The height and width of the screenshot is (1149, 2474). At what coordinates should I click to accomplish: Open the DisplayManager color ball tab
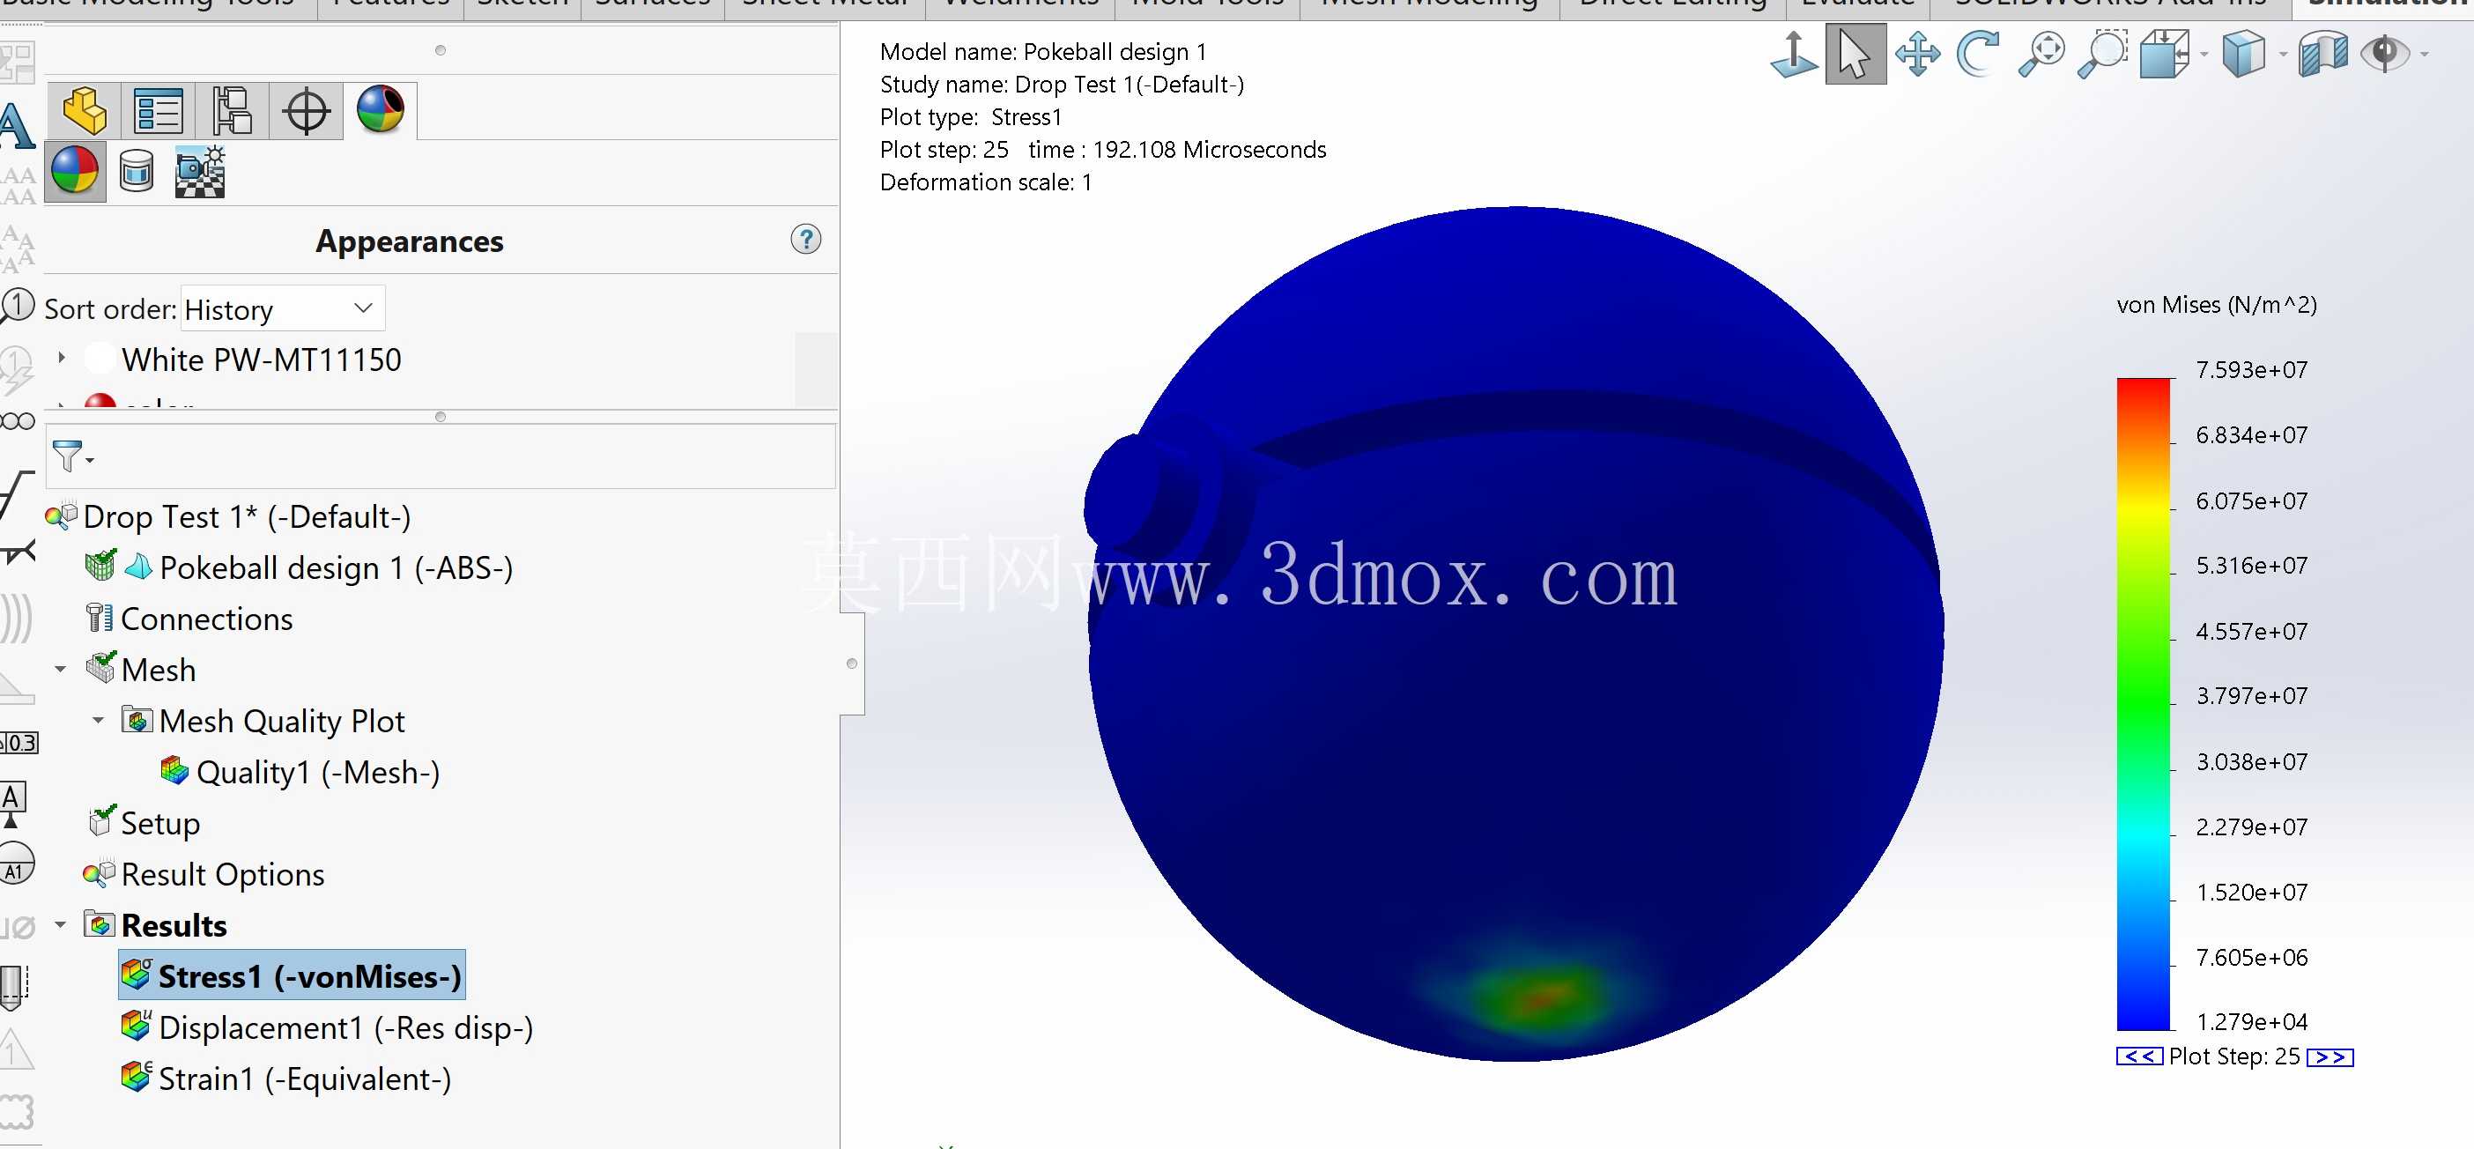coord(381,109)
